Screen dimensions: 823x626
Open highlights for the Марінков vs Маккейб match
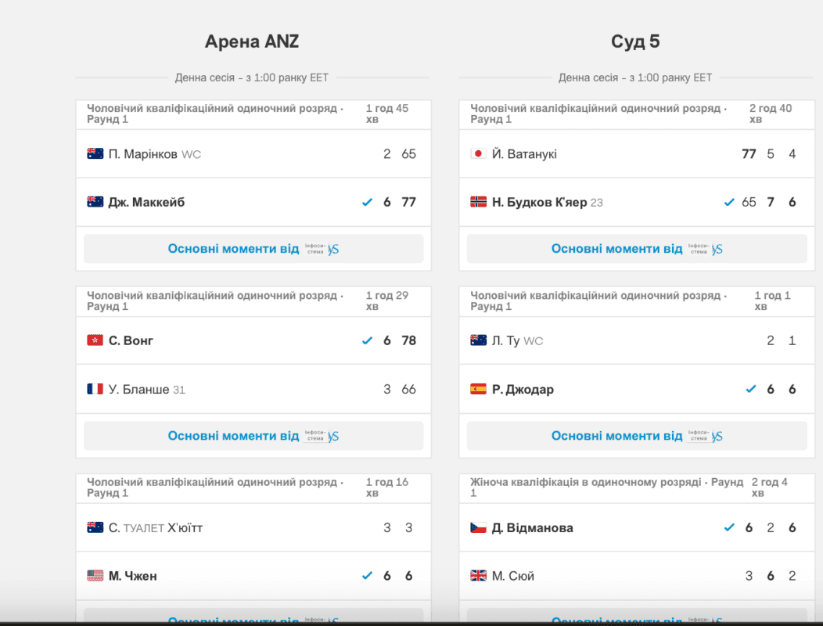coord(253,249)
